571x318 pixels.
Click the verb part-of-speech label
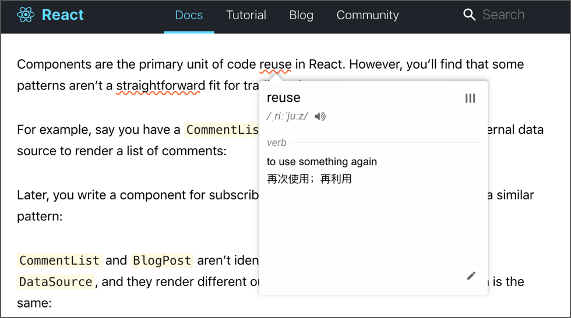click(276, 142)
